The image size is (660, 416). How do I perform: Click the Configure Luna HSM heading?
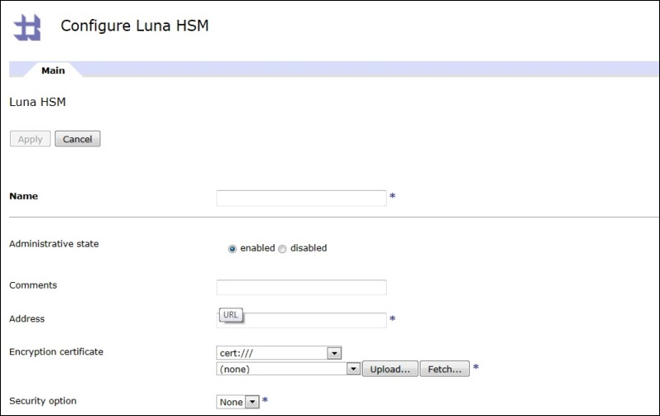pos(135,25)
